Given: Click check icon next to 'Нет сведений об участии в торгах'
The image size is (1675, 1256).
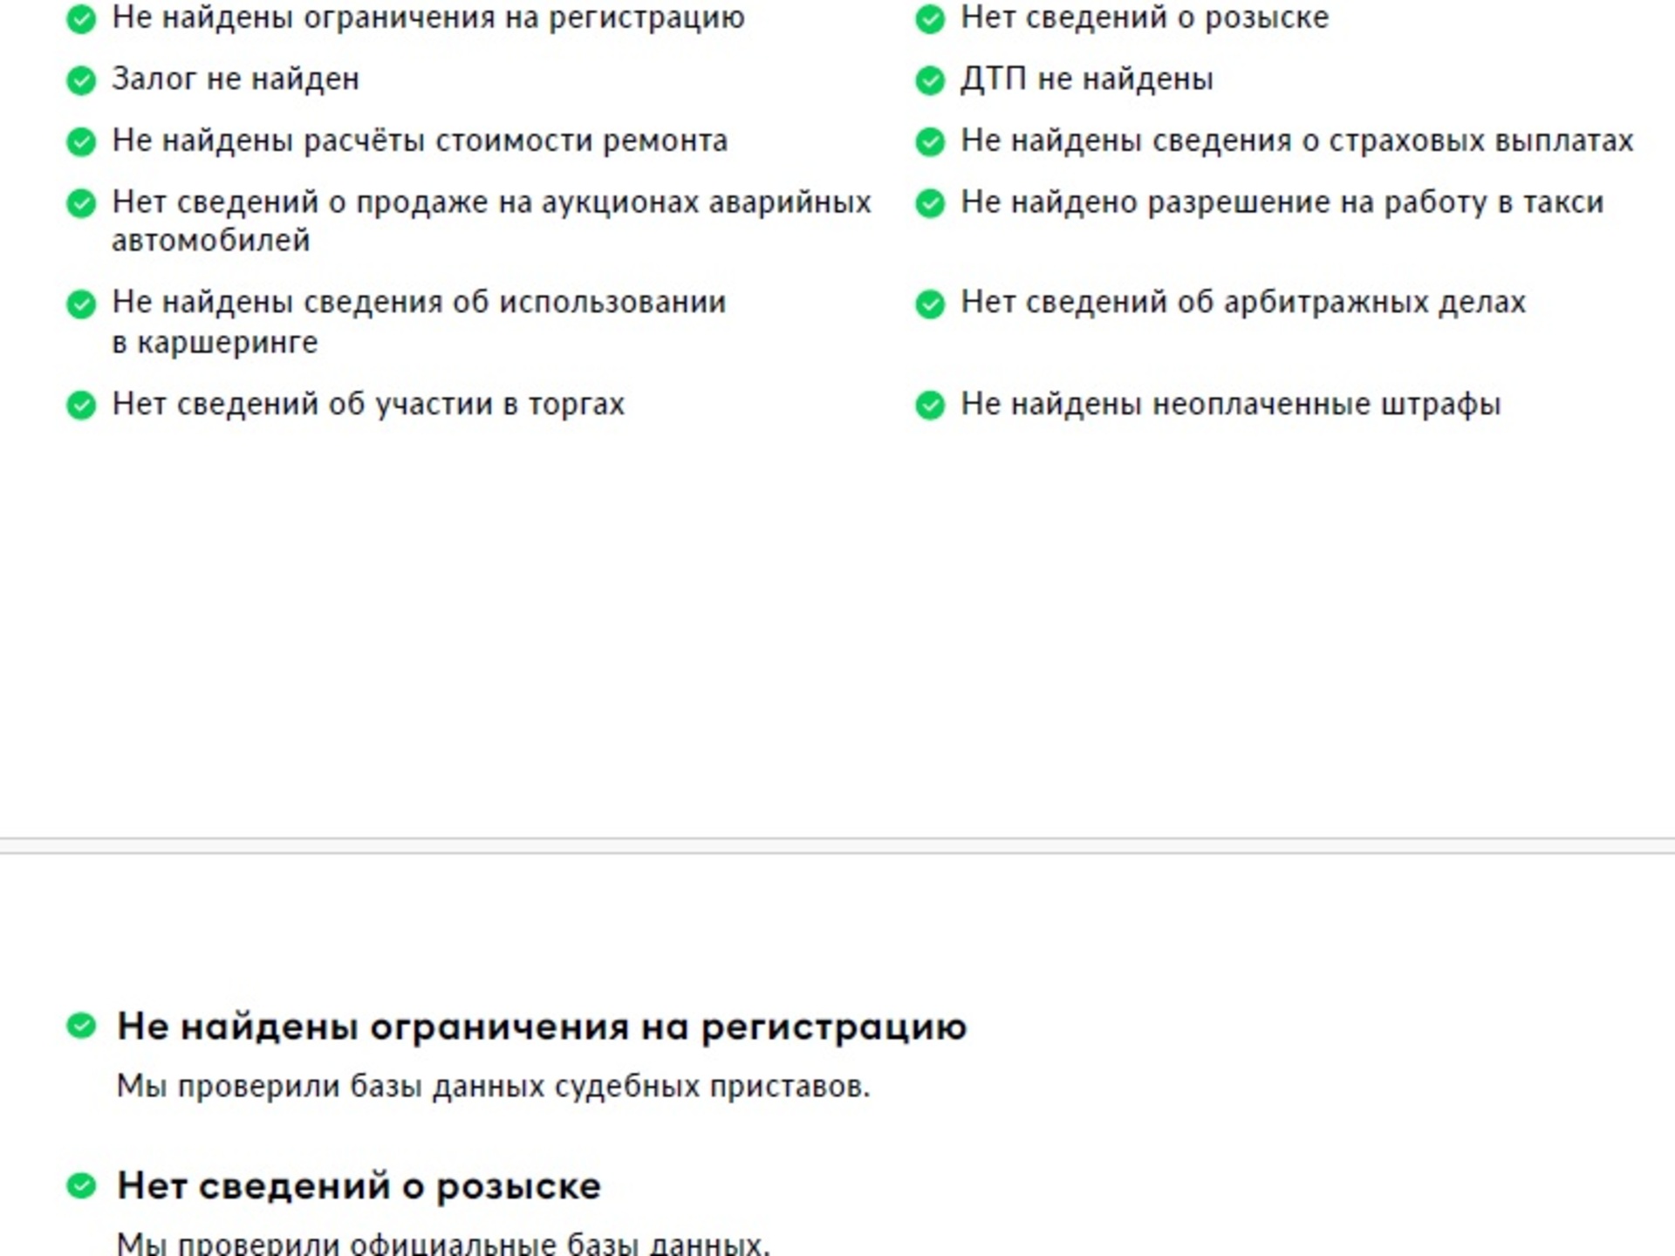Looking at the screenshot, I should [x=81, y=405].
